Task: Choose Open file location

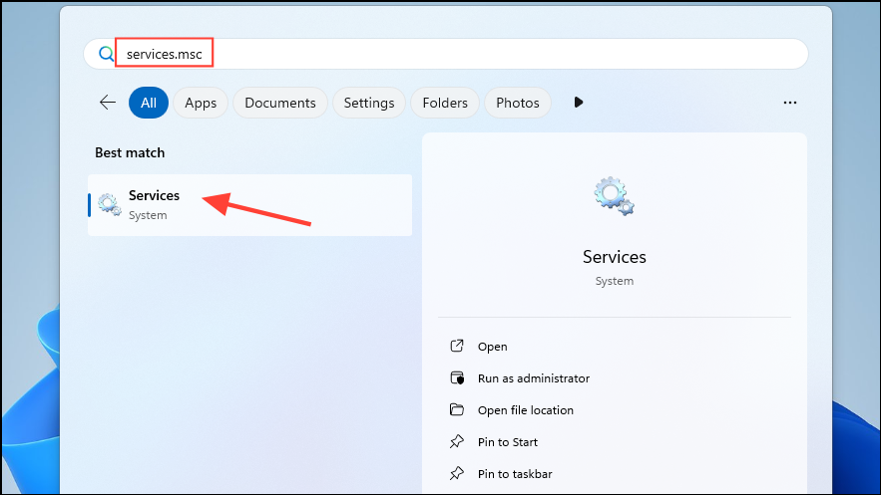Action: pyautogui.click(x=526, y=410)
